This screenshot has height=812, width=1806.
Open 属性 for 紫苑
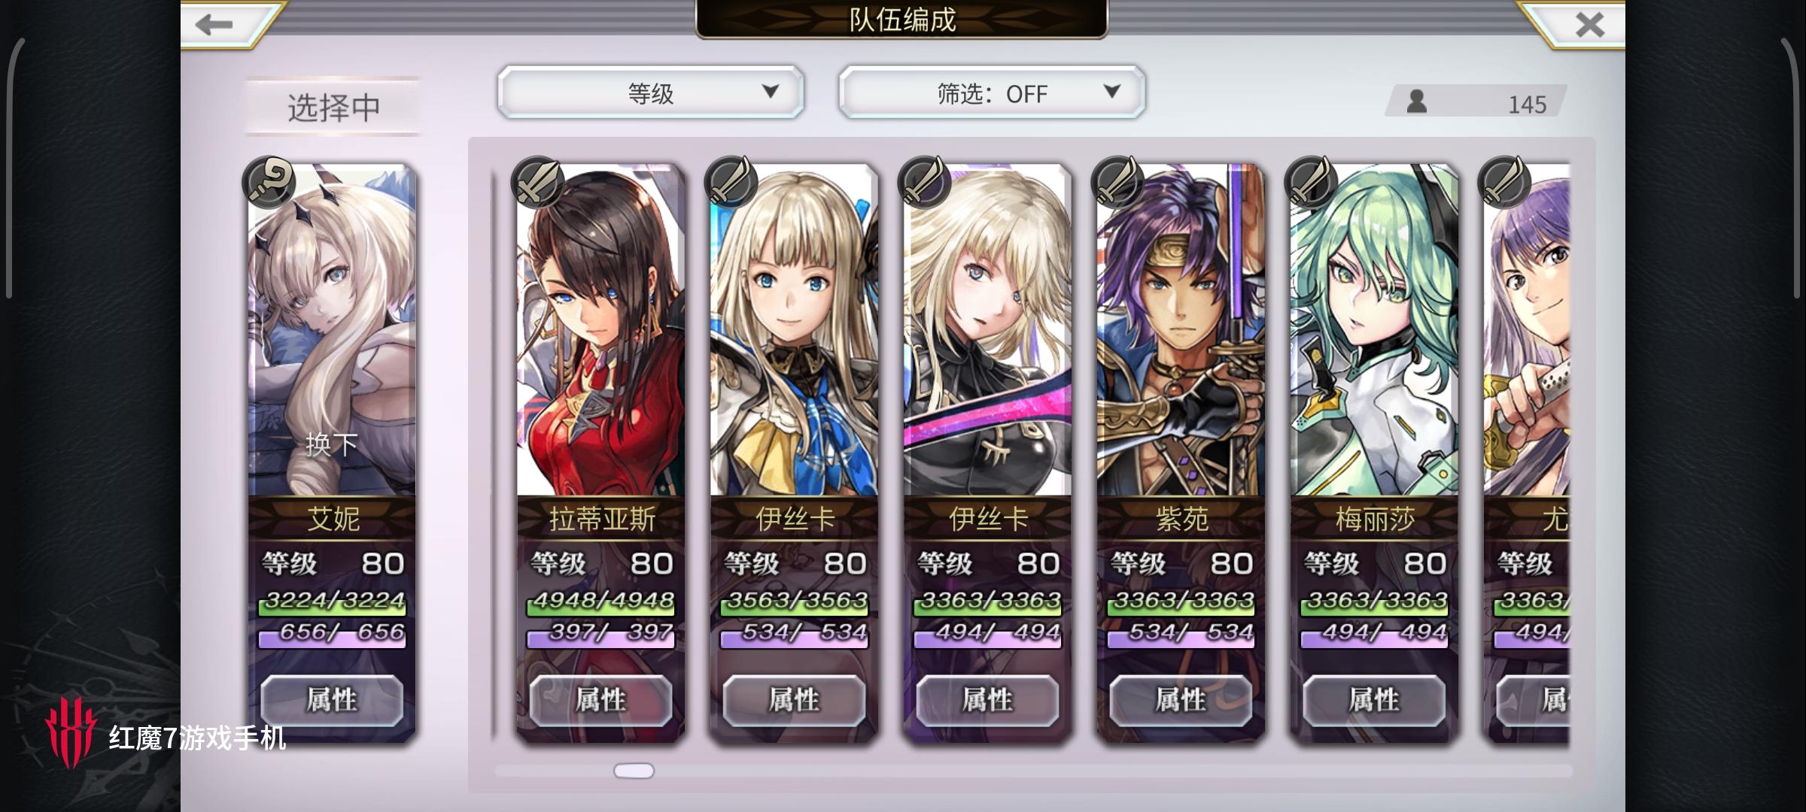(x=1181, y=700)
